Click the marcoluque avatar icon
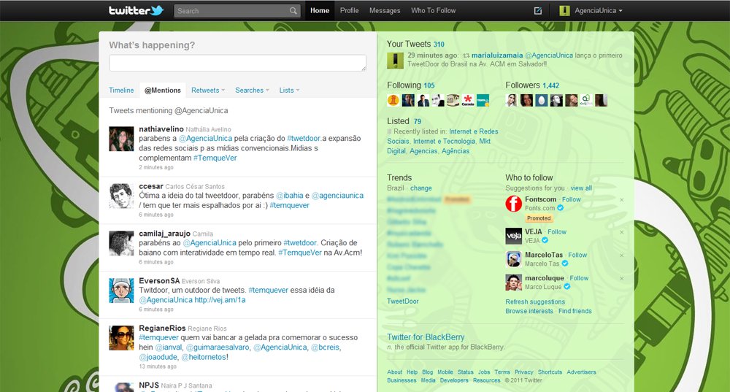The width and height of the screenshot is (730, 392). tap(513, 283)
